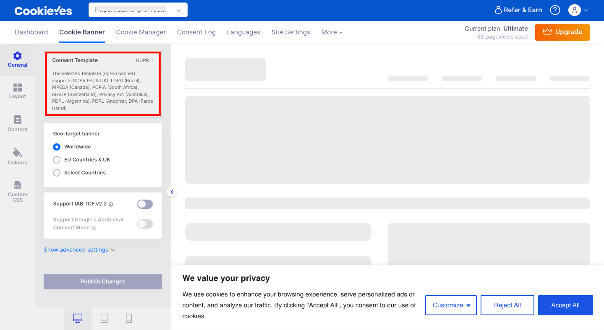Switch to desktop preview icon
The width and height of the screenshot is (604, 330).
[x=78, y=318]
